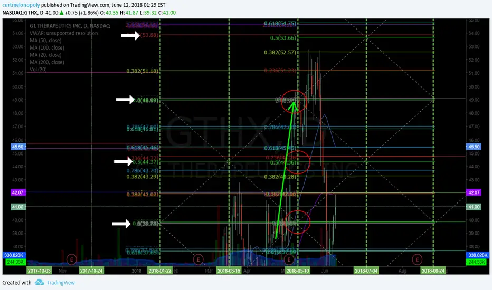The height and width of the screenshot is (290, 492).
Task: Click the 42.07 purple tag on right axis
Action: click(474, 192)
